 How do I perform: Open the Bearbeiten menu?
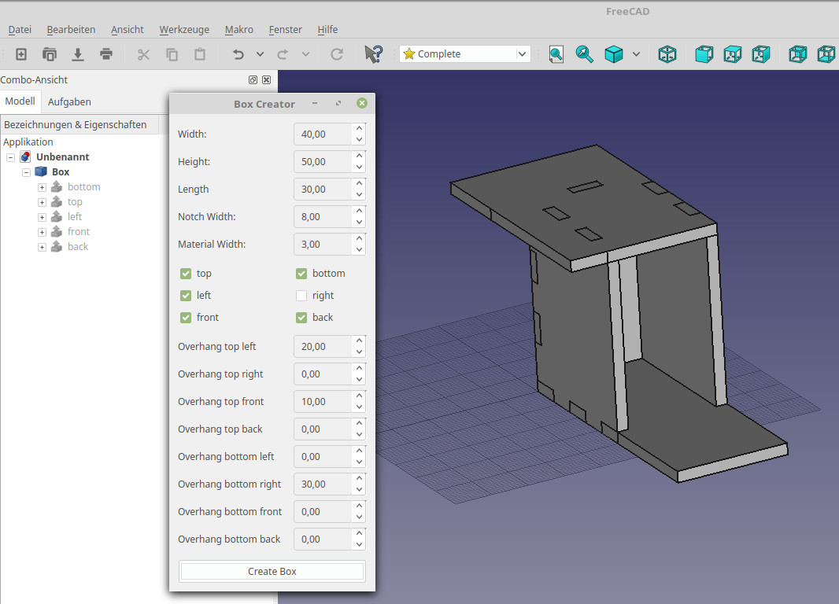pyautogui.click(x=71, y=29)
